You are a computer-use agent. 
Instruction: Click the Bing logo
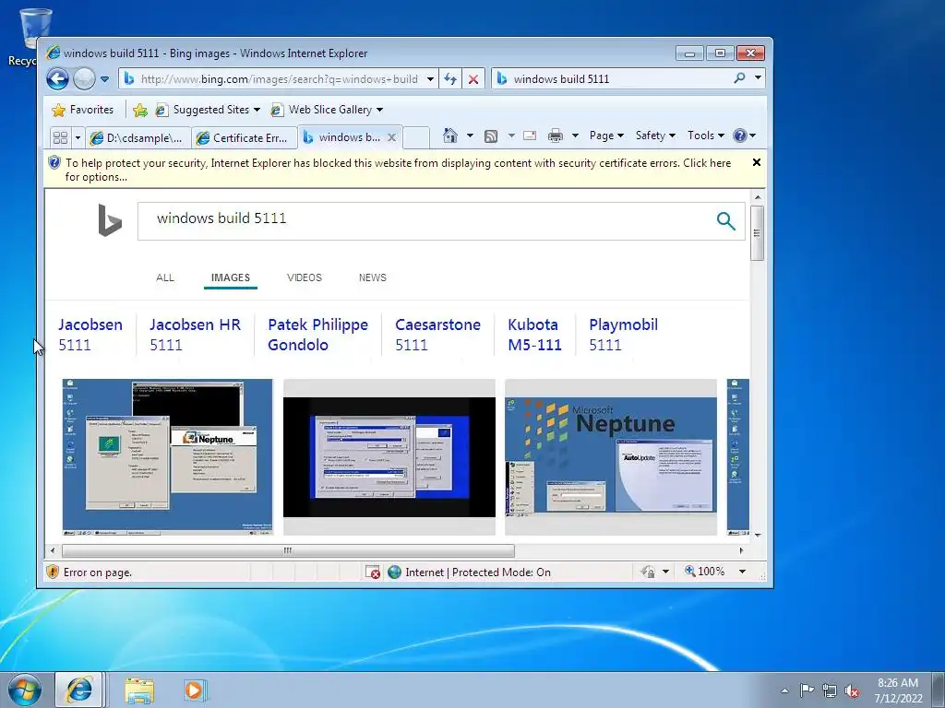tap(110, 219)
